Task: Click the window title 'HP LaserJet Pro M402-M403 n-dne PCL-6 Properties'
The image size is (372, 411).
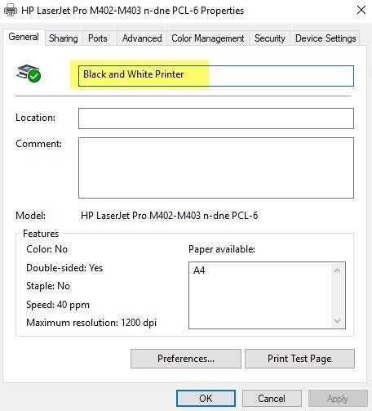Action: coord(132,11)
